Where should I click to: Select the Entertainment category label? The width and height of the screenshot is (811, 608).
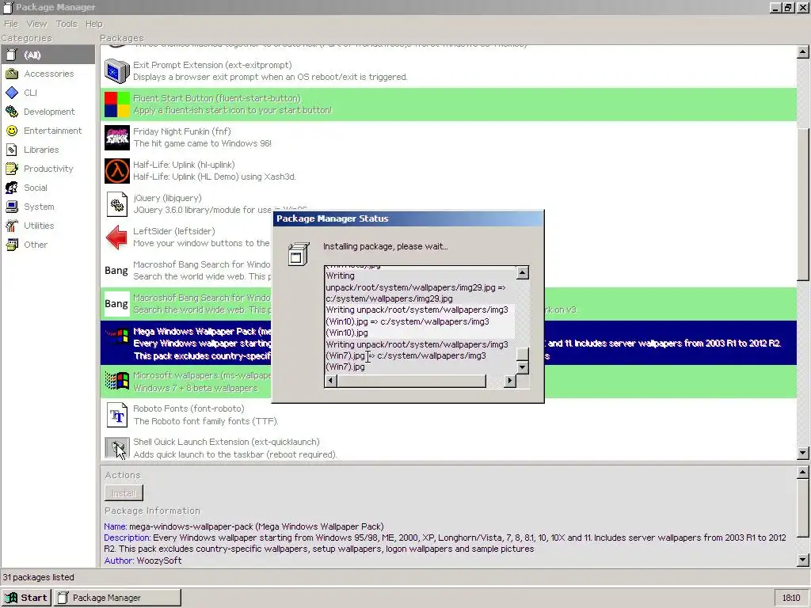point(53,131)
